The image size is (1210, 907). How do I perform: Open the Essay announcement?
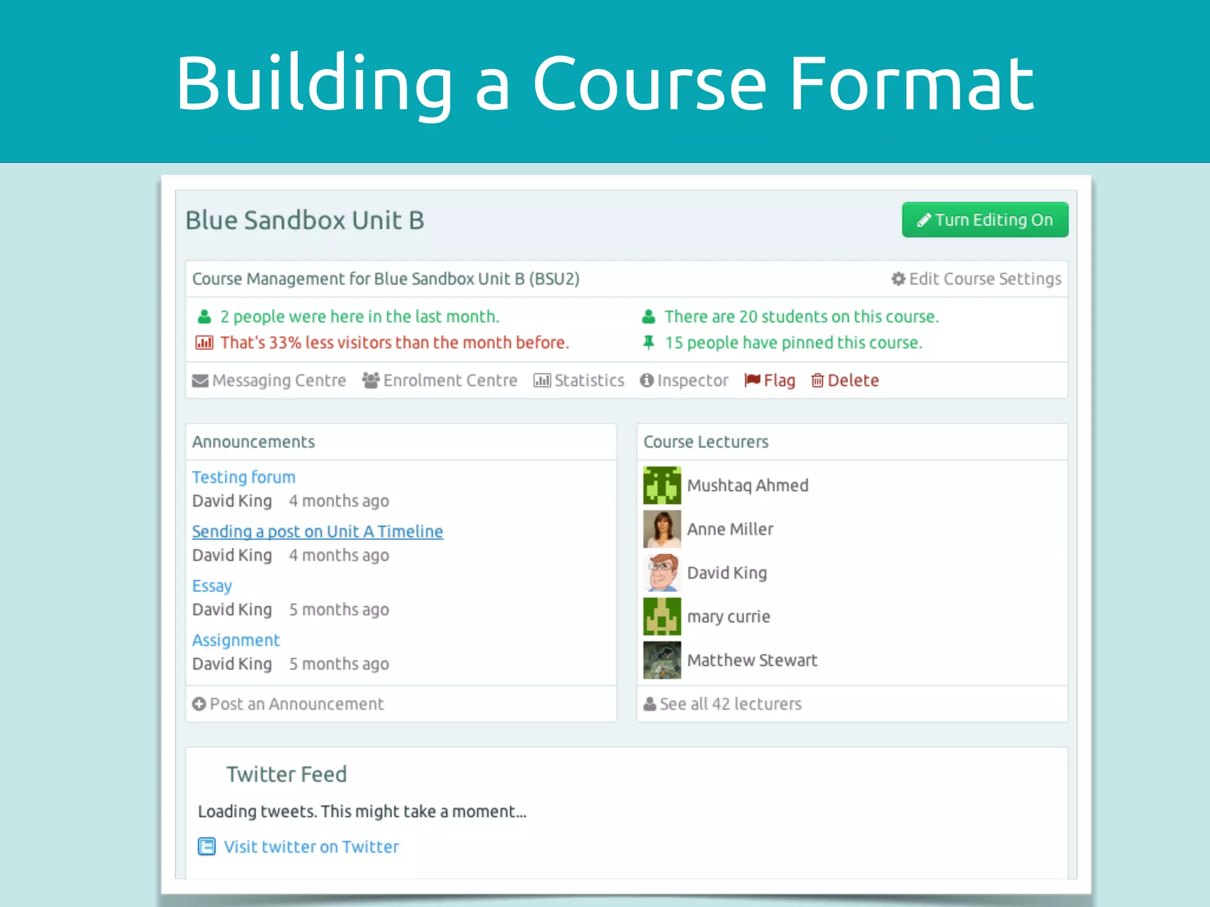pyautogui.click(x=212, y=586)
